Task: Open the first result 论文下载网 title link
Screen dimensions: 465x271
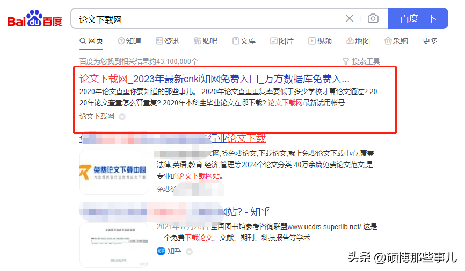Action: point(214,78)
